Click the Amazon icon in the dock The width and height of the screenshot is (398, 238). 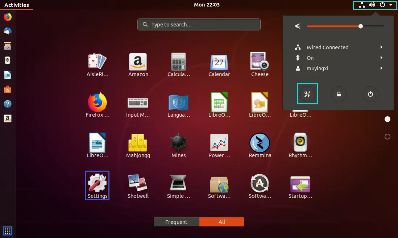(8, 118)
